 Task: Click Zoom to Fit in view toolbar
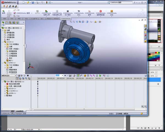click(71, 22)
